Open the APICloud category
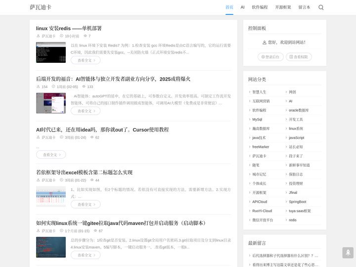The image size is (356, 267). [260, 202]
